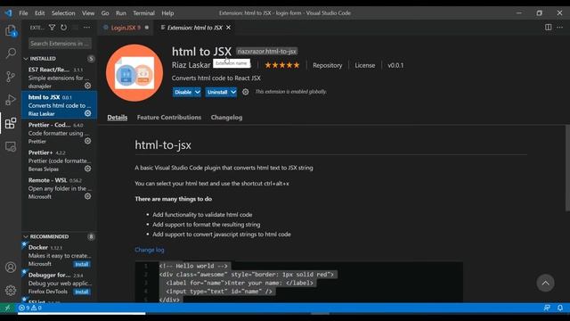The image size is (570, 321).
Task: Click the Riaz Laskar publisher name
Action: pos(191,65)
